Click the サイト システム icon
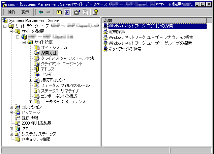 click(37, 48)
